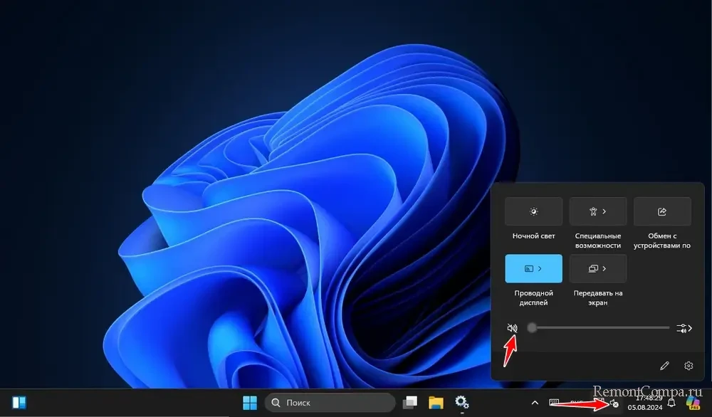The width and height of the screenshot is (712, 417).
Task: Click the Передавать на экран label text
Action: [x=598, y=297]
